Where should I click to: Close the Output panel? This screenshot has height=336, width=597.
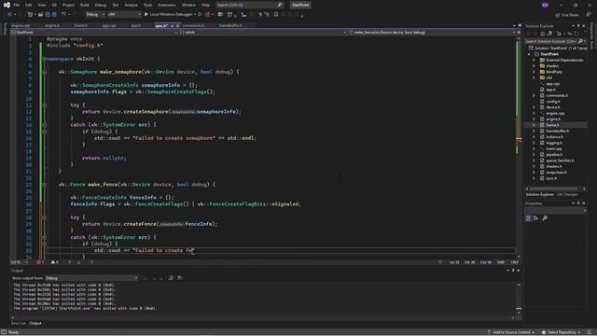[x=519, y=271]
